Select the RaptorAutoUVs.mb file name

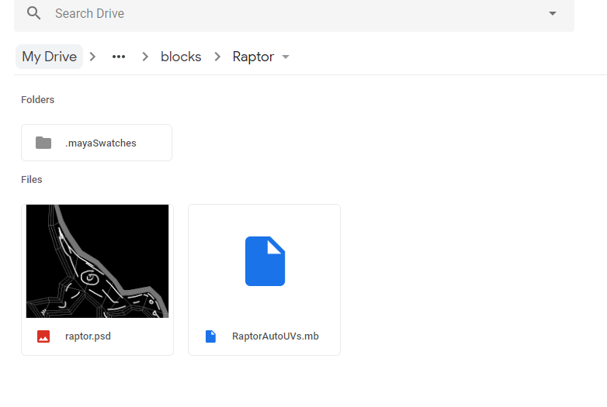tap(275, 336)
